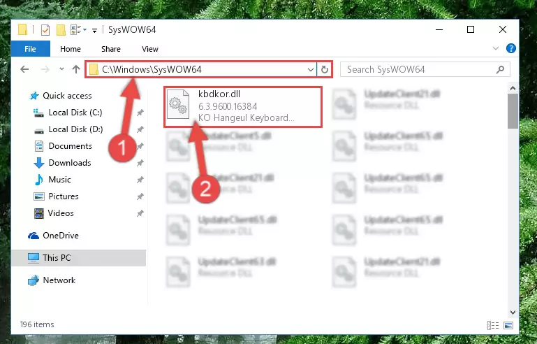Click the kbdkor.dll gear file icon
The image size is (537, 344).
pyautogui.click(x=178, y=104)
